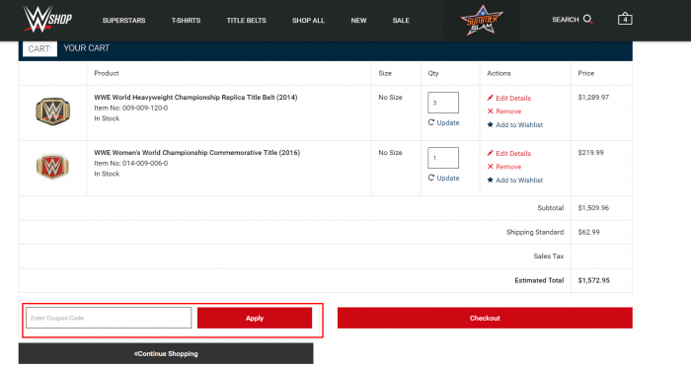This screenshot has width=691, height=367.
Task: Select quantity box for Women's Championship title
Action: pyautogui.click(x=443, y=158)
